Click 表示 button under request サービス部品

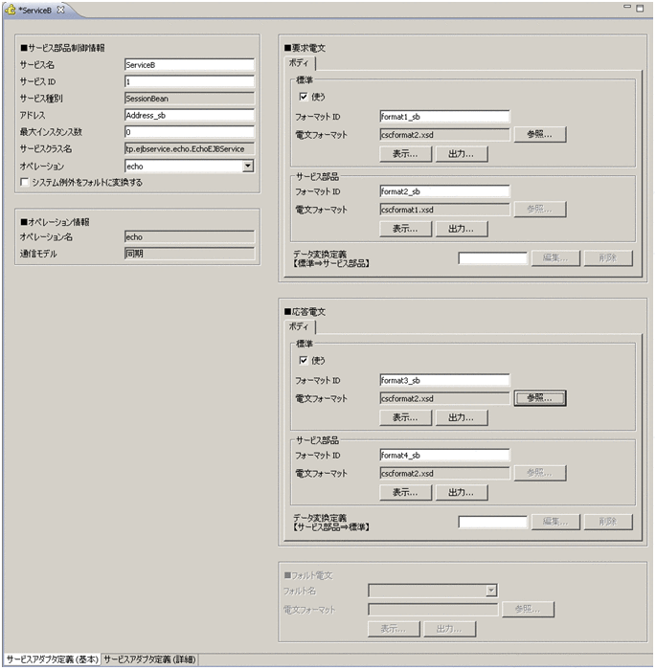point(405,229)
